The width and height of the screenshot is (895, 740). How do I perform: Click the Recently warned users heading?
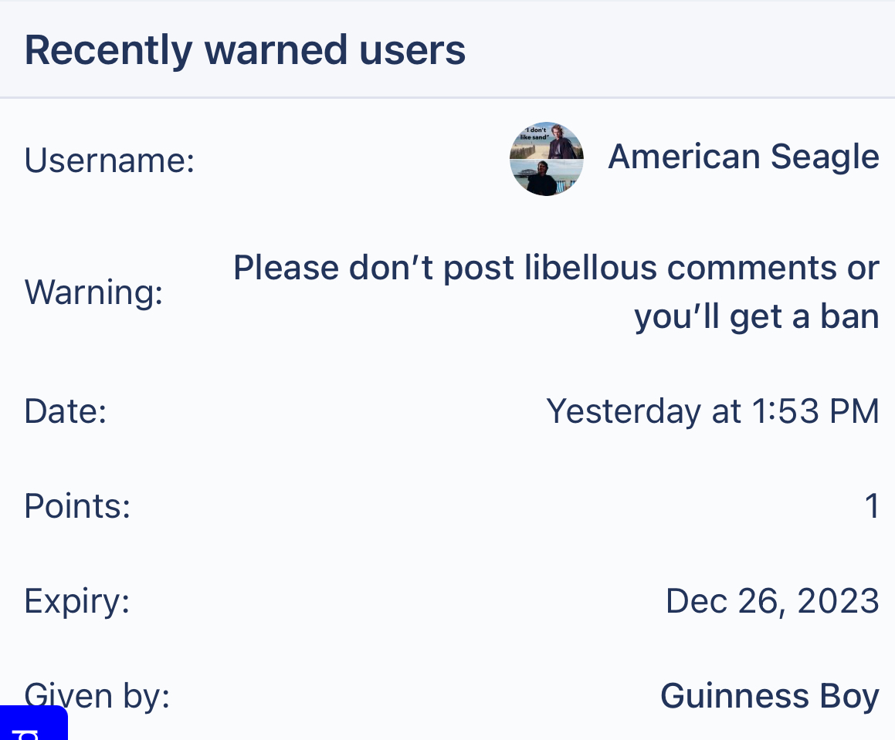[x=245, y=50]
